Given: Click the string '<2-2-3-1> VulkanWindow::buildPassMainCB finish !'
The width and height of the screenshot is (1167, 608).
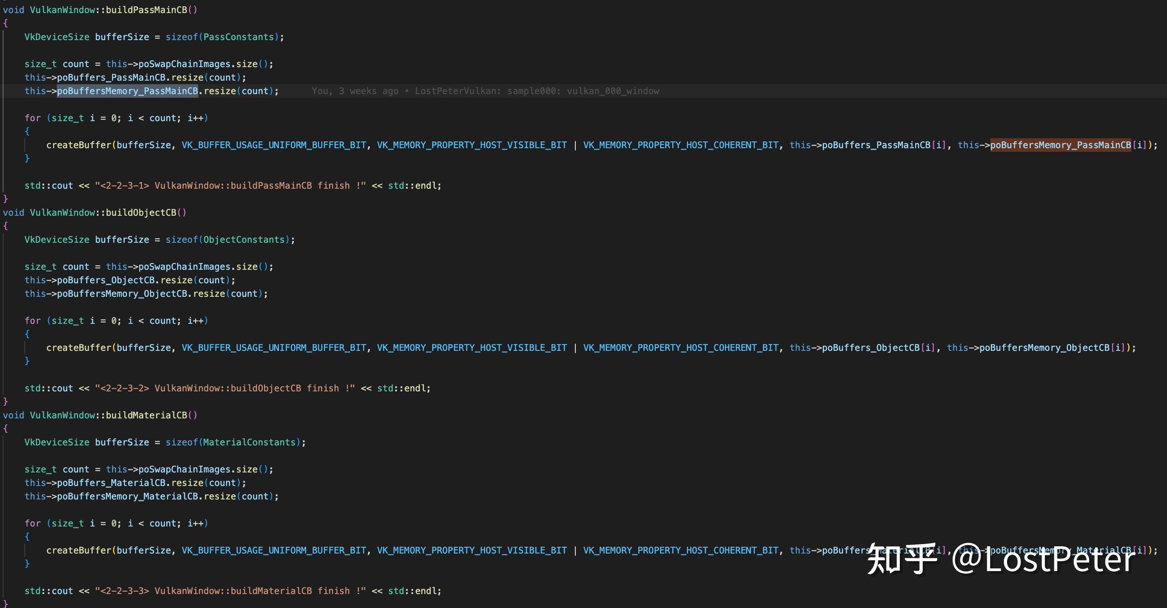Looking at the screenshot, I should (x=230, y=186).
